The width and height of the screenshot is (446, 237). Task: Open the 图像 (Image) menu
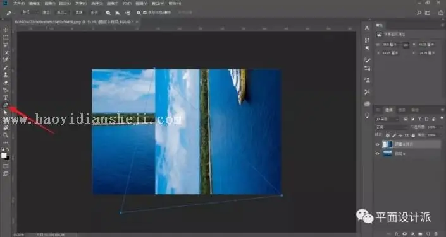pos(50,3)
